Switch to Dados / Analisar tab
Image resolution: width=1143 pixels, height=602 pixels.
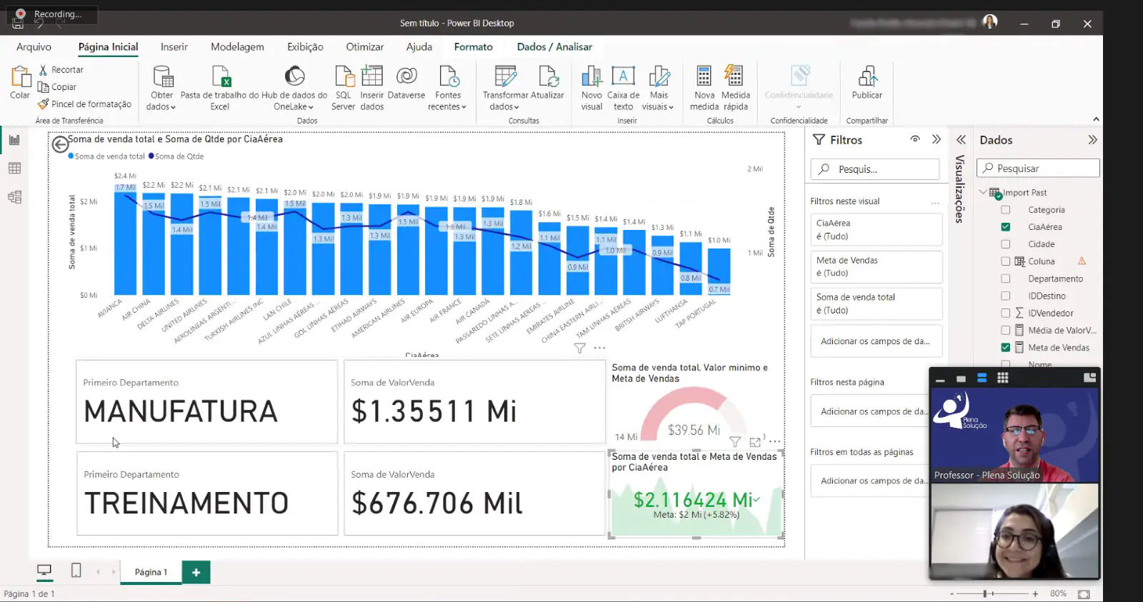(554, 46)
